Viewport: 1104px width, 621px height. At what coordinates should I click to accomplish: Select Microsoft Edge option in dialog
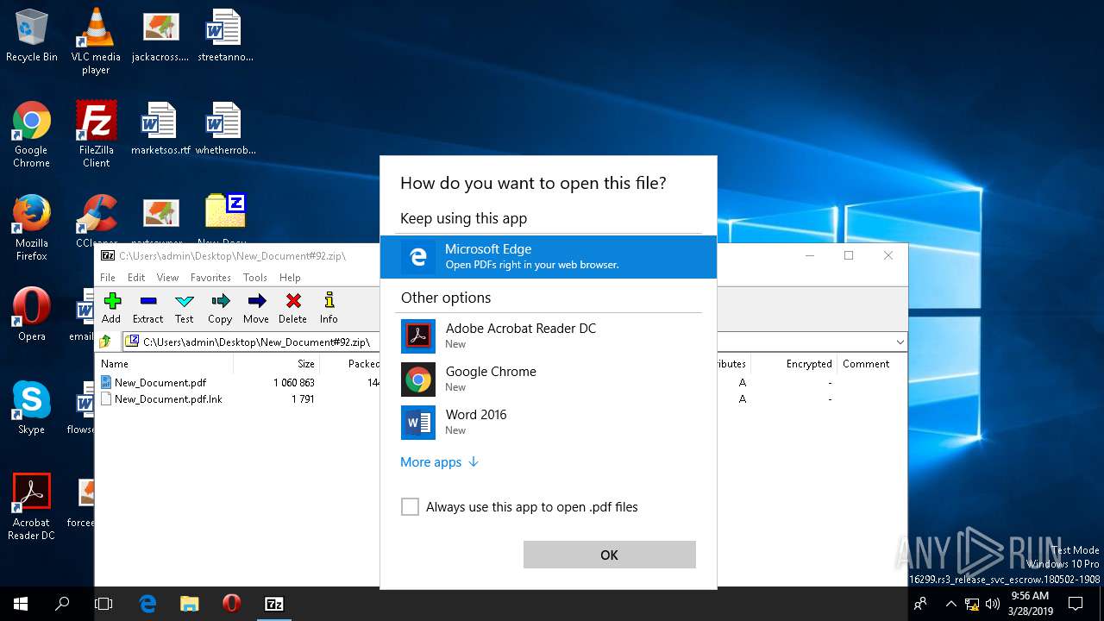pos(549,257)
